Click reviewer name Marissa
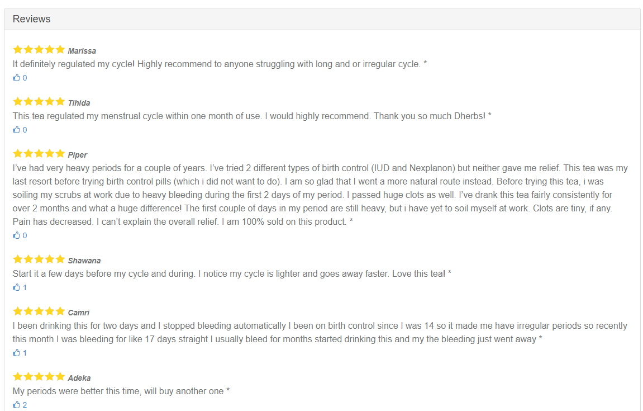This screenshot has height=411, width=643. coord(82,51)
